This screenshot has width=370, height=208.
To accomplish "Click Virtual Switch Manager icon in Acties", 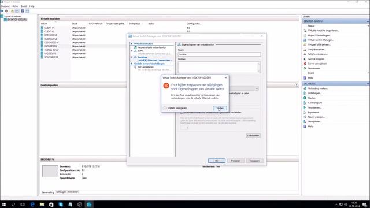I will point(305,40).
